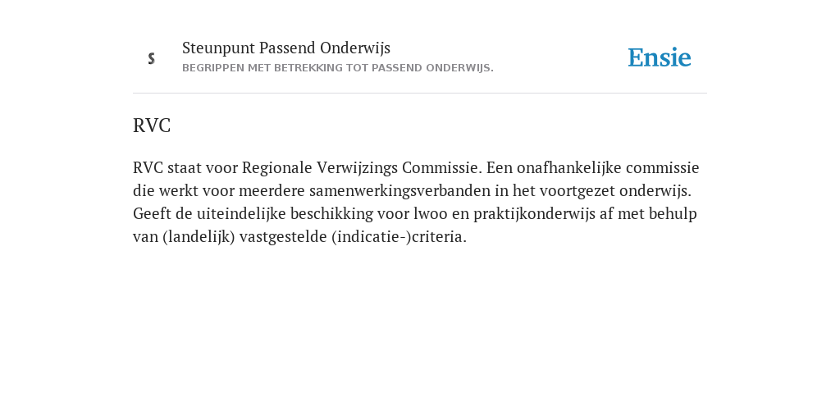The width and height of the screenshot is (840, 420).
Task: Click the Steunpunt 'S' avatar icon
Action: 152,58
